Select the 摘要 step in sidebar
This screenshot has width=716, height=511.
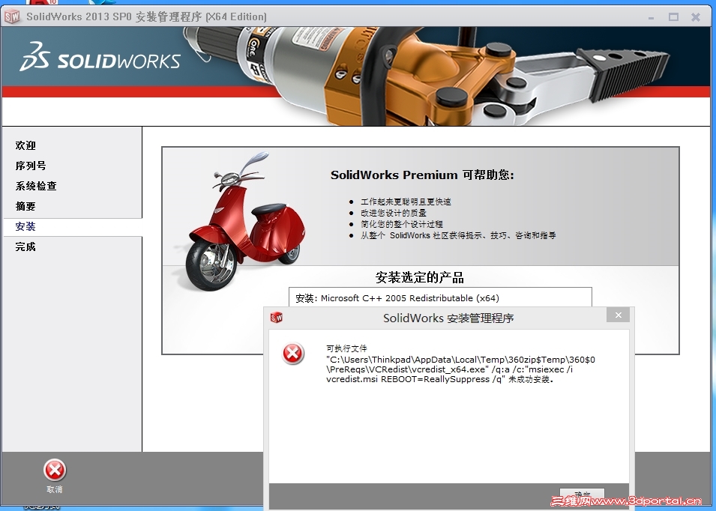tap(25, 206)
